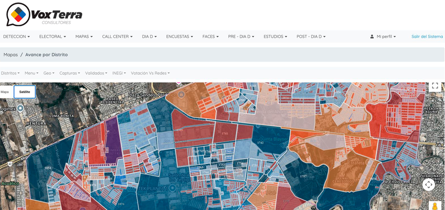The height and width of the screenshot is (210, 445).
Task: Toggle fullscreen view on the map
Action: click(x=435, y=86)
